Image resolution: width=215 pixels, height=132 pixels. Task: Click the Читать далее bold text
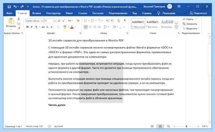pyautogui.click(x=57, y=105)
